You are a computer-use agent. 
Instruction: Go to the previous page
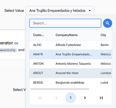click(x=56, y=98)
